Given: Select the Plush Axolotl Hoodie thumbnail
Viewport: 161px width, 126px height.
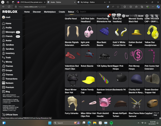Looking at the screenshot, I should [x=105, y=103].
